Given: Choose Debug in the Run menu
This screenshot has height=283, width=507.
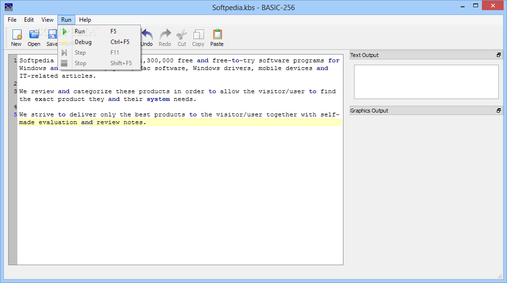Looking at the screenshot, I should coord(99,42).
